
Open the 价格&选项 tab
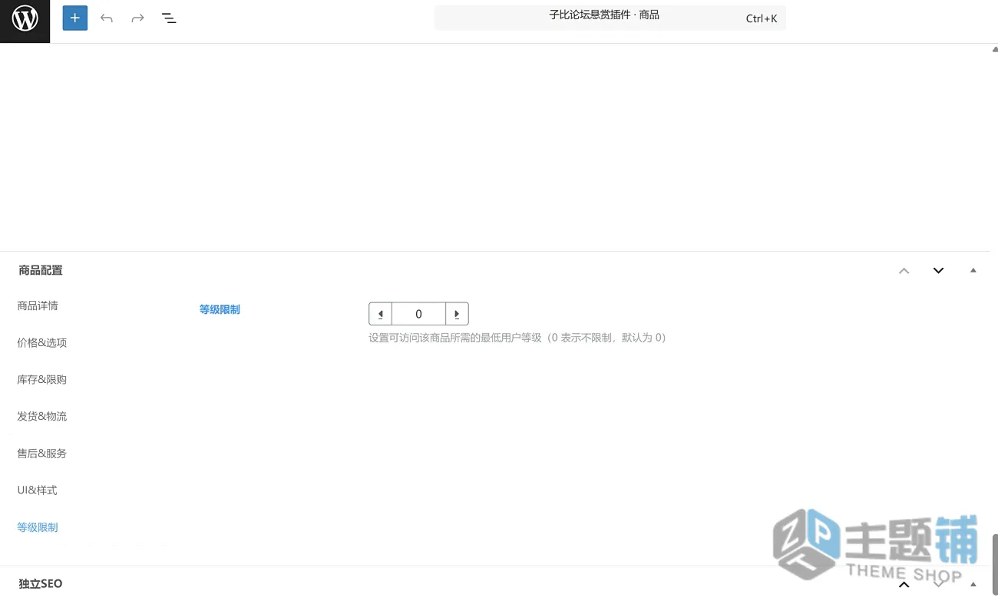tap(42, 342)
